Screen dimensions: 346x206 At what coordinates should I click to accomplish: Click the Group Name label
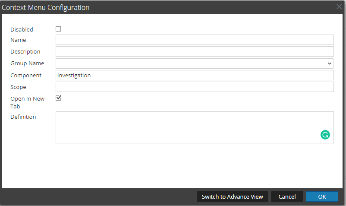[x=27, y=63]
